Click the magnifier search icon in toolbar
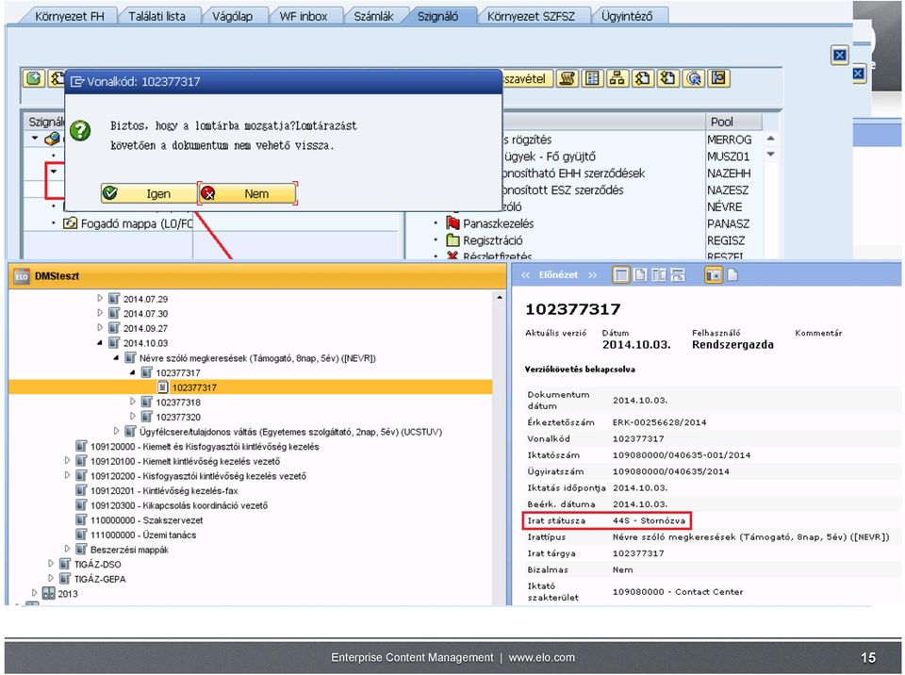The width and height of the screenshot is (905, 675). pyautogui.click(x=693, y=78)
